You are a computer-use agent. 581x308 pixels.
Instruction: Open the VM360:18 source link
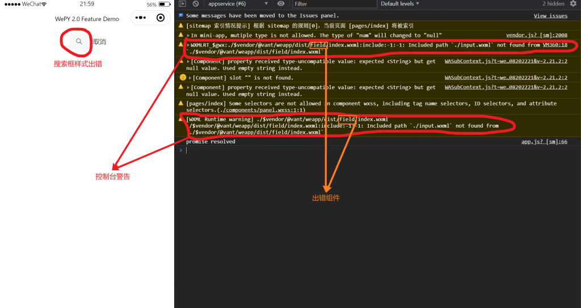coord(555,45)
